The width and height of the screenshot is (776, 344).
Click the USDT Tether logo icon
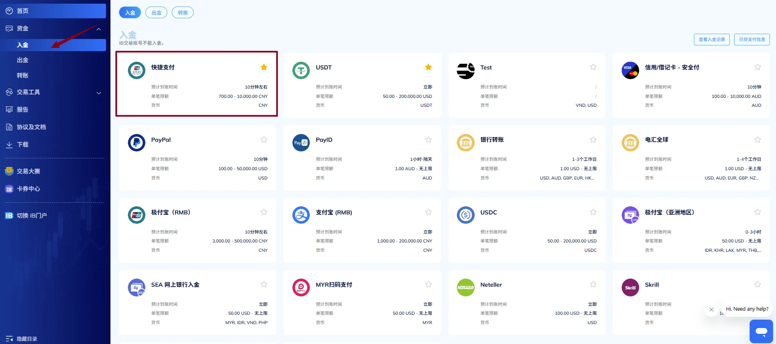pos(301,71)
